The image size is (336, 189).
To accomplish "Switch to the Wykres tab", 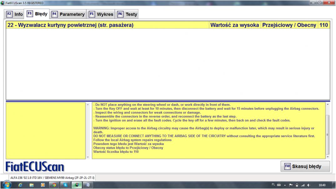I will click(x=101, y=14).
